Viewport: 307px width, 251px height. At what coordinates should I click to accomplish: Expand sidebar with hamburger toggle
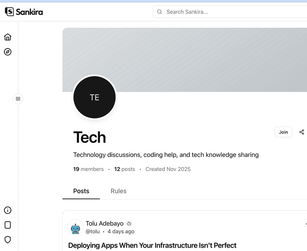pyautogui.click(x=18, y=98)
